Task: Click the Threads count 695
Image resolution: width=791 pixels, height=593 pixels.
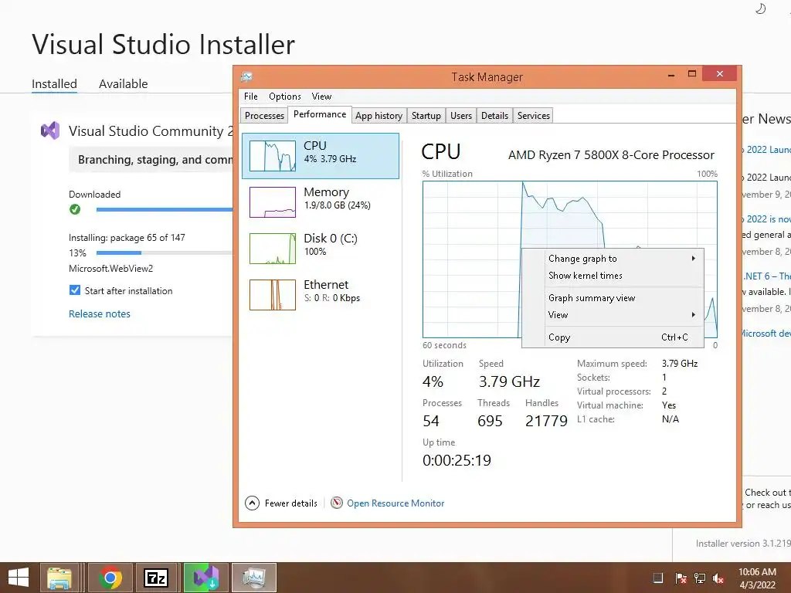Action: click(490, 421)
